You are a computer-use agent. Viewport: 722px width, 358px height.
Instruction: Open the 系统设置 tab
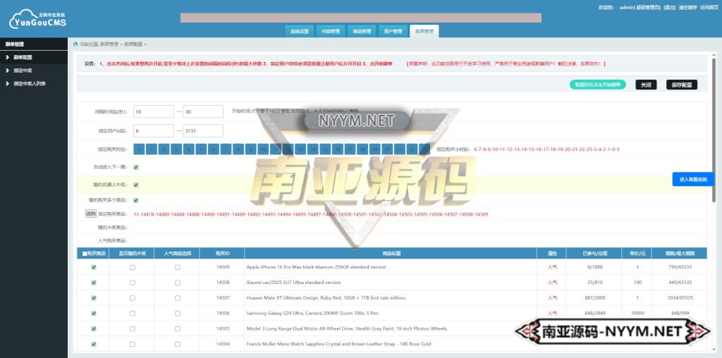point(298,31)
